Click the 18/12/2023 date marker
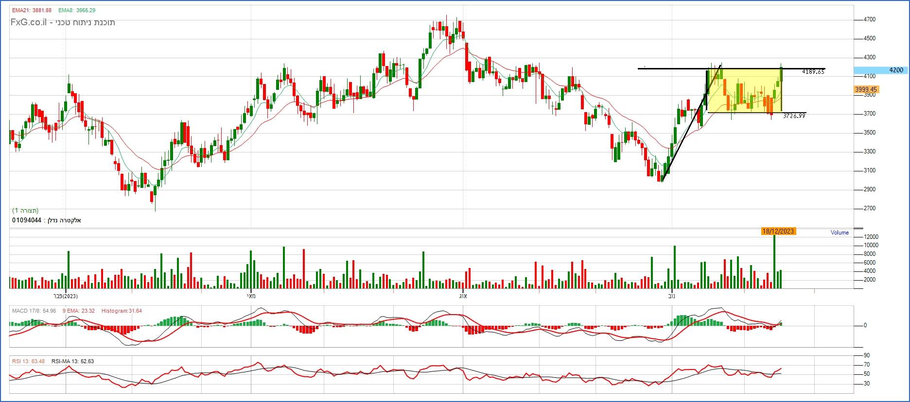The width and height of the screenshot is (910, 402). coord(778,231)
